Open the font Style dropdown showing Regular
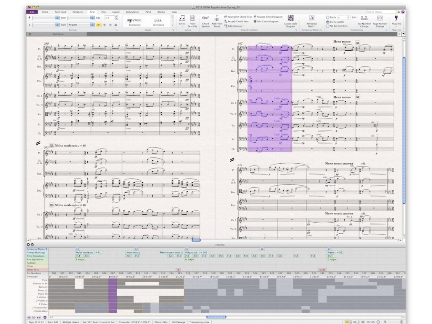Viewport: 432px width, 324px height. click(x=81, y=25)
